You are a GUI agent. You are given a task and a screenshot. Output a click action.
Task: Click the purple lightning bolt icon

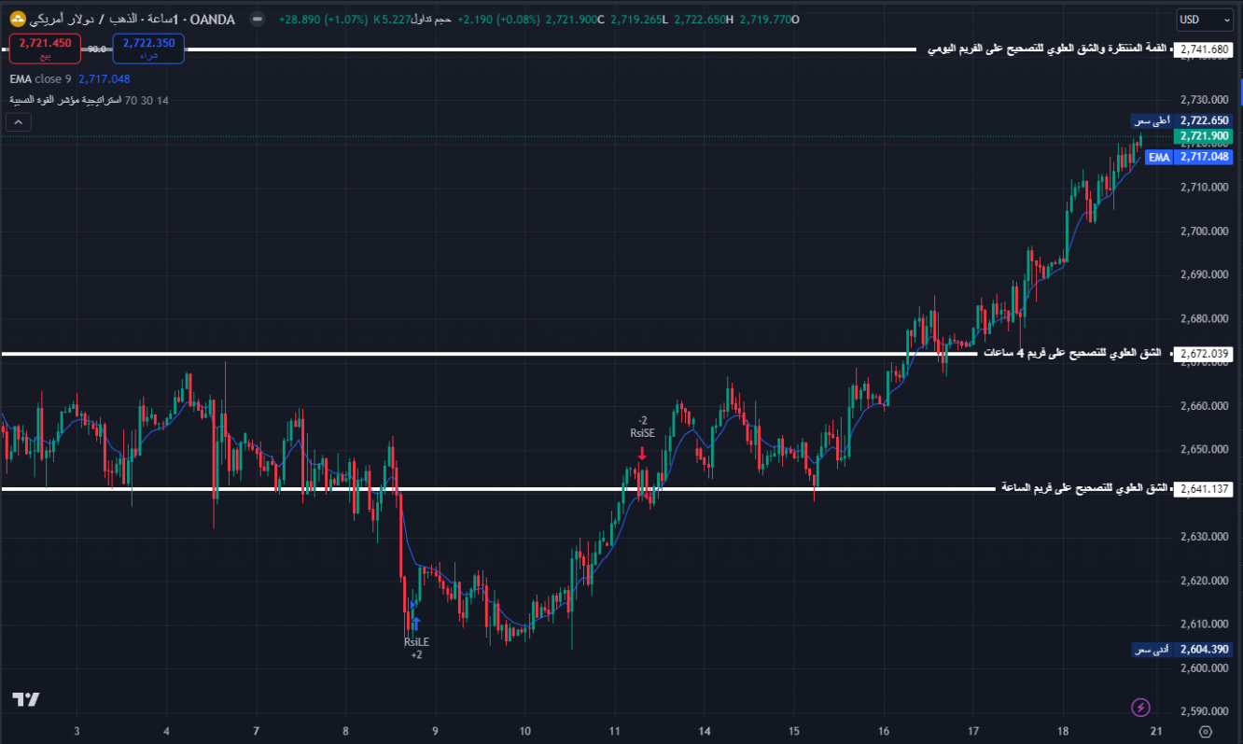coord(1140,707)
